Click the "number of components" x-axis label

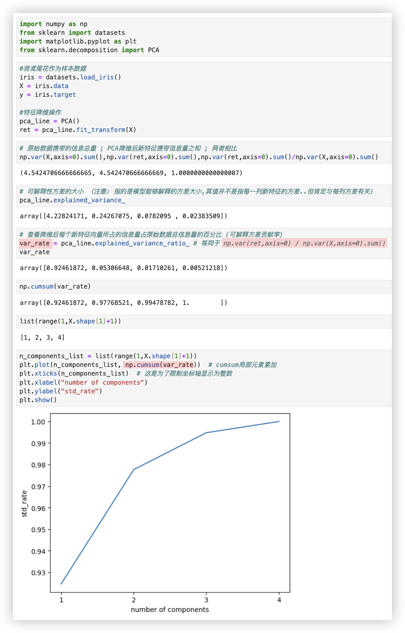tap(170, 609)
